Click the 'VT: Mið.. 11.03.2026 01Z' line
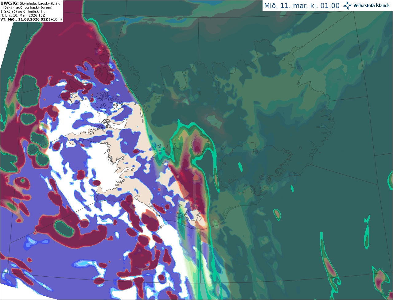The image size is (393, 300). click(24, 19)
